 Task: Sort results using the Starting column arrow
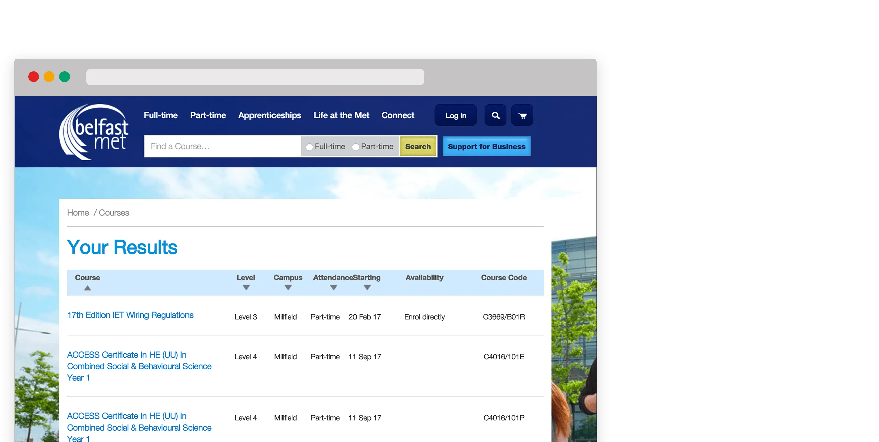tap(368, 288)
